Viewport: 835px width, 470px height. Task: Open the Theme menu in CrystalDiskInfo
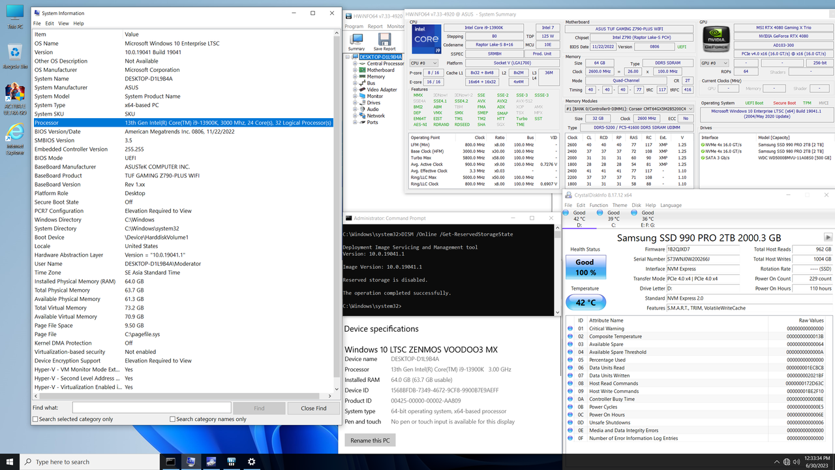[620, 205]
